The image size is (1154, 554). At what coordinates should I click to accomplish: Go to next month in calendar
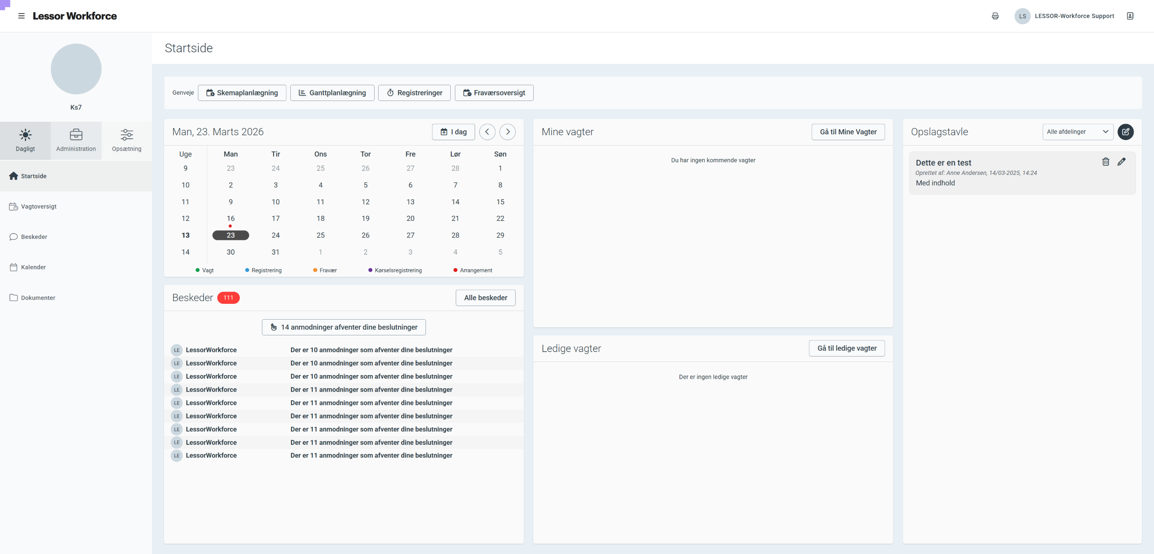508,132
